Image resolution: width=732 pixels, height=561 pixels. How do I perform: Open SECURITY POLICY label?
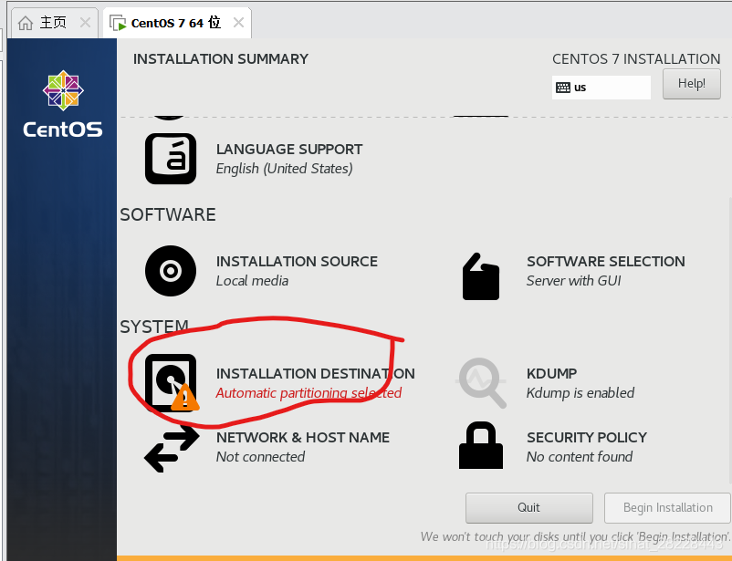pyautogui.click(x=587, y=437)
